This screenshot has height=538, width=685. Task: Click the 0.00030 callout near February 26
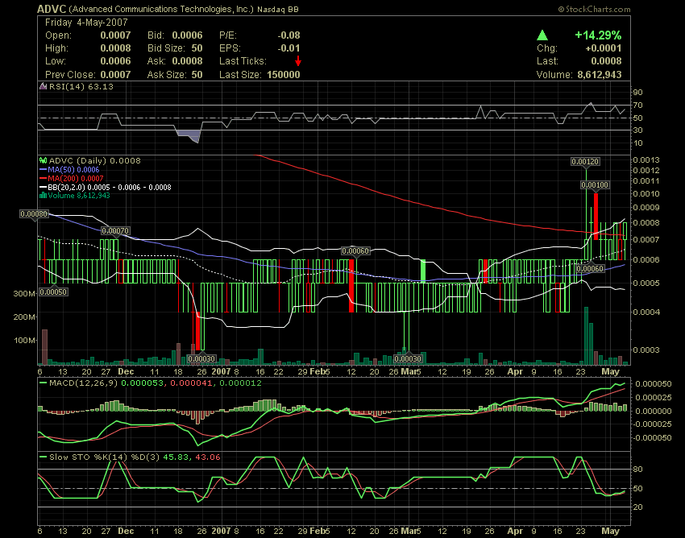tap(408, 359)
